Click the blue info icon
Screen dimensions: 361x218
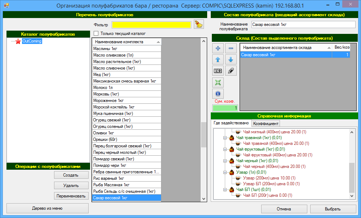point(218,94)
